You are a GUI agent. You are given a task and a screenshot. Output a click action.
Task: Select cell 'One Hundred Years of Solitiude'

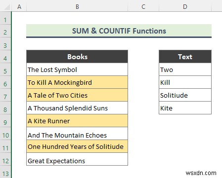(77, 146)
